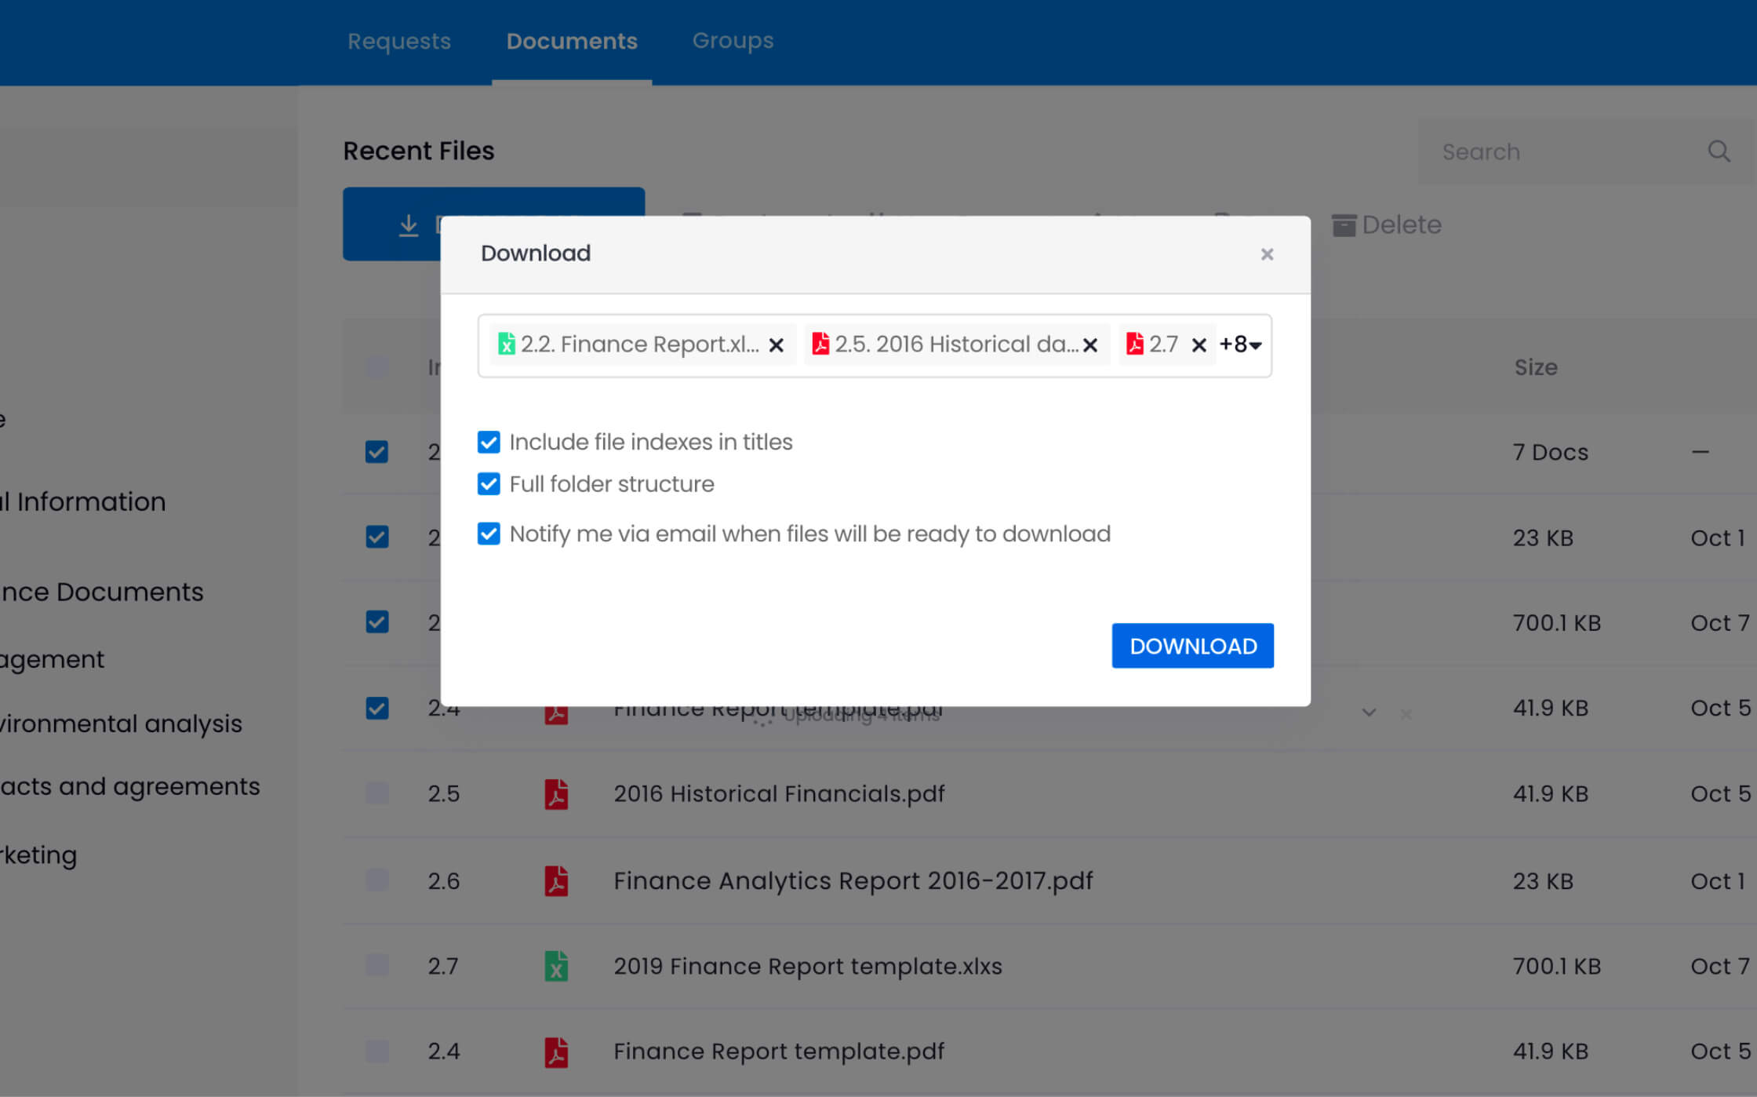Remove the 2.2. Finance Report file chip
The width and height of the screenshot is (1757, 1097).
[776, 345]
